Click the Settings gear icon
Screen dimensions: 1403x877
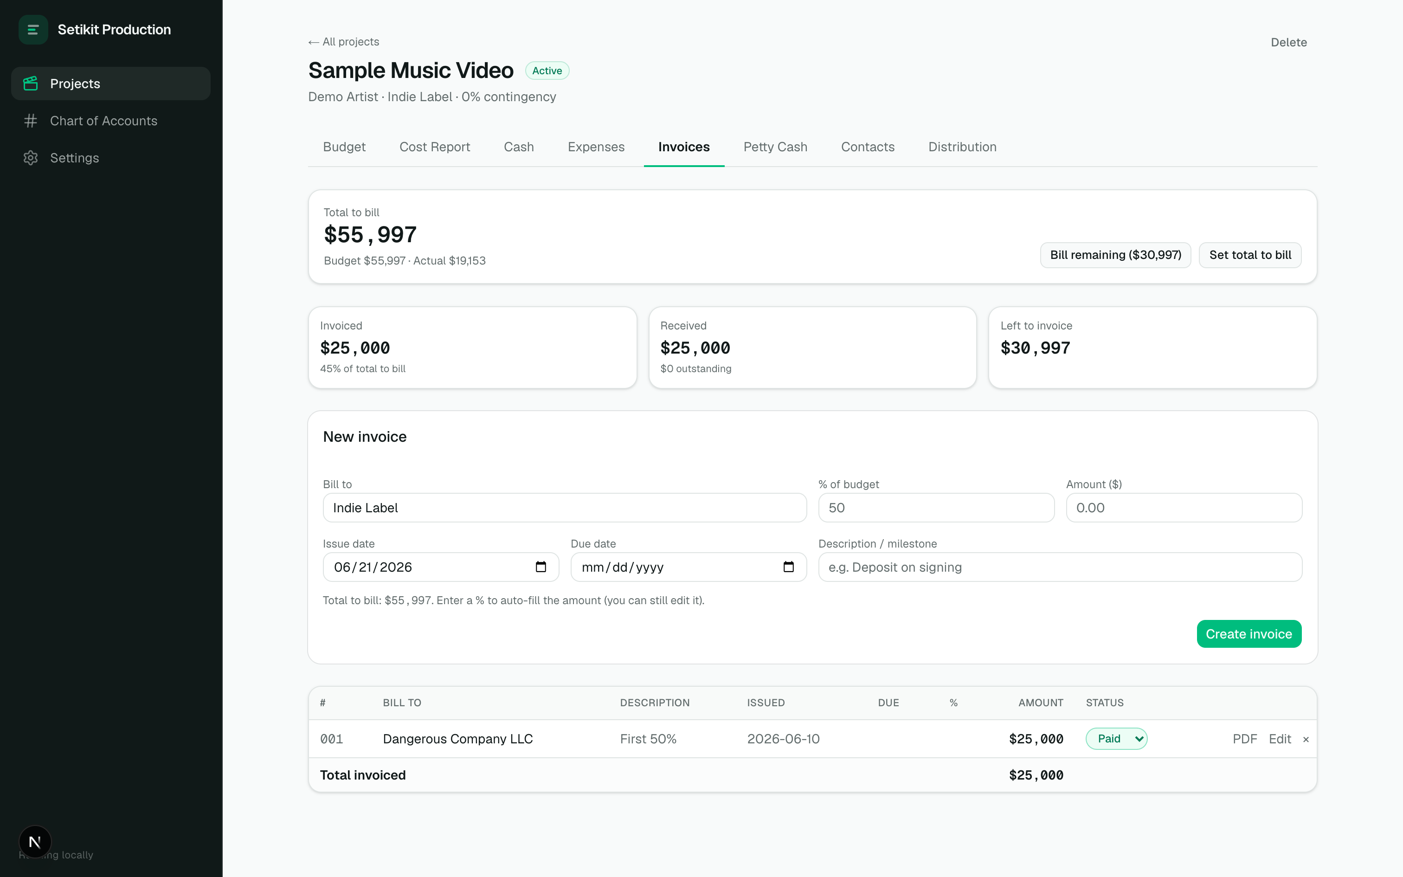[31, 158]
